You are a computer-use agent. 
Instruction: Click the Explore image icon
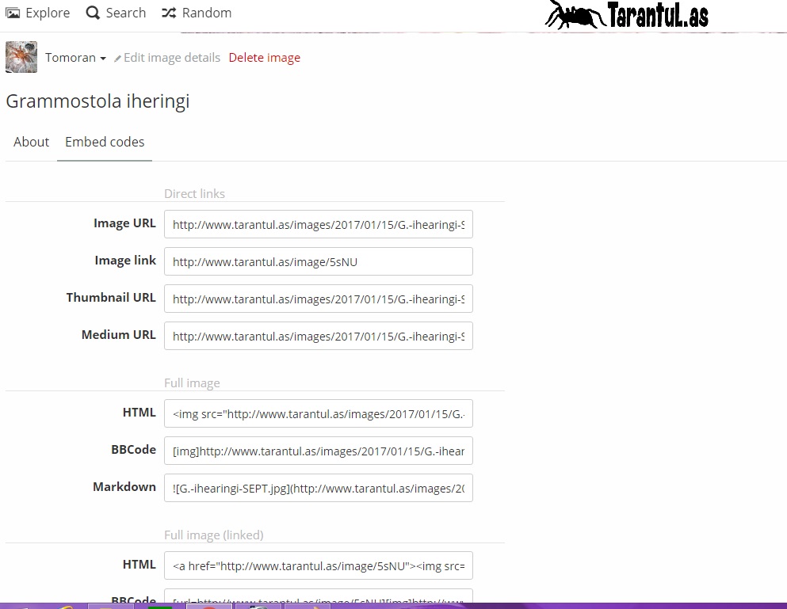pos(13,13)
